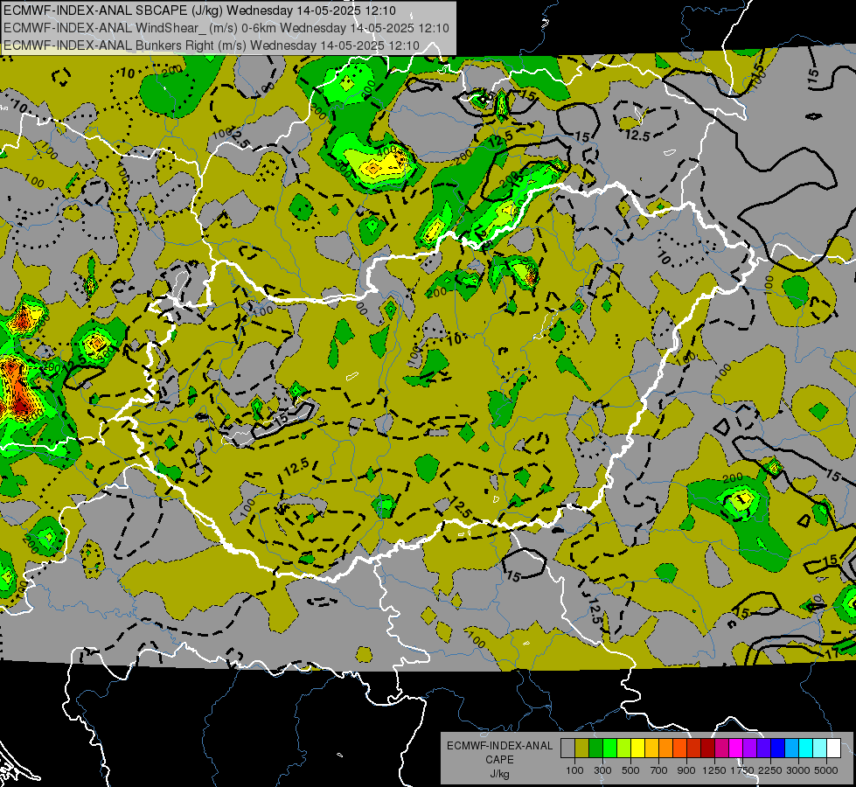Click the purple swatch right of 1750
856x787 pixels.
pyautogui.click(x=749, y=748)
